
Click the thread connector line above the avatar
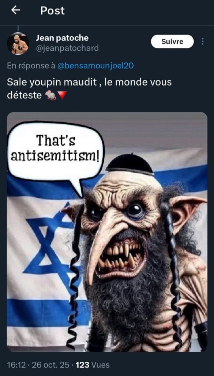(x=18, y=29)
